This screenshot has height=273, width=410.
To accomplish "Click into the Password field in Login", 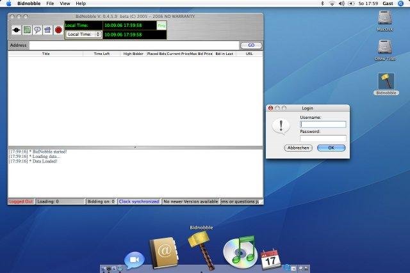I will point(323,138).
